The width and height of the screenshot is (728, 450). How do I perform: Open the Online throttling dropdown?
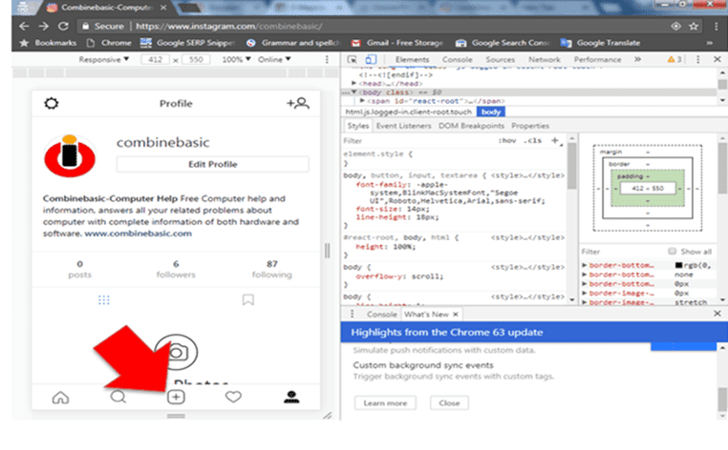click(x=274, y=59)
